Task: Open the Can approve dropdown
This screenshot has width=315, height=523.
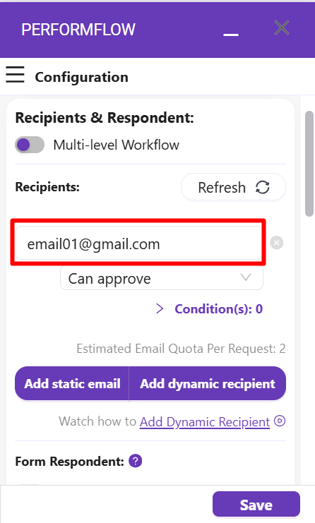Action: point(162,278)
